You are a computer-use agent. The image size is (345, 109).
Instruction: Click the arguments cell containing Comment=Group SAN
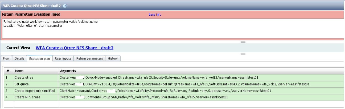click(202, 97)
